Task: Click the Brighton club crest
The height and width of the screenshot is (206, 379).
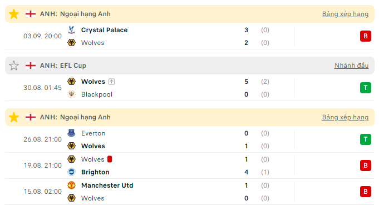Action: pos(71,172)
